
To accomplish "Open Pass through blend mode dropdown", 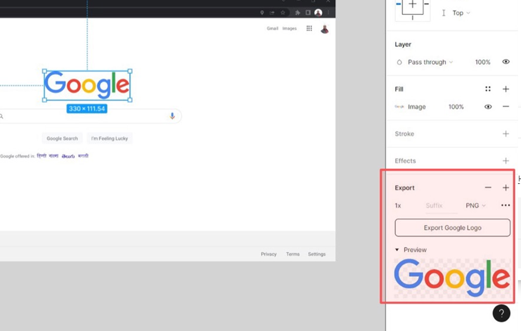I will [430, 62].
